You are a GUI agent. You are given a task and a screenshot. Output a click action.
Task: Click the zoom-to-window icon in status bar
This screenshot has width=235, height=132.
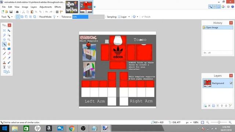coord(202,122)
